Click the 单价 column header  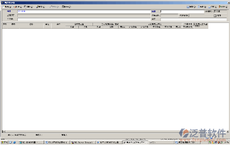[58, 26]
